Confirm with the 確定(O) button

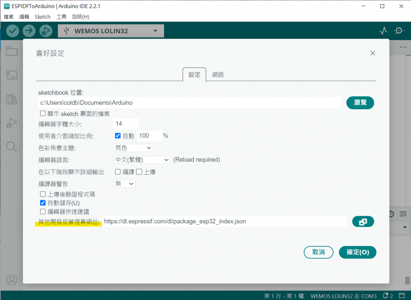pos(358,252)
